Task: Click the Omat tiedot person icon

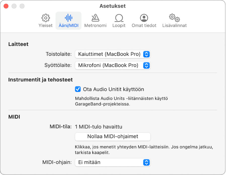Action: coord(144,18)
